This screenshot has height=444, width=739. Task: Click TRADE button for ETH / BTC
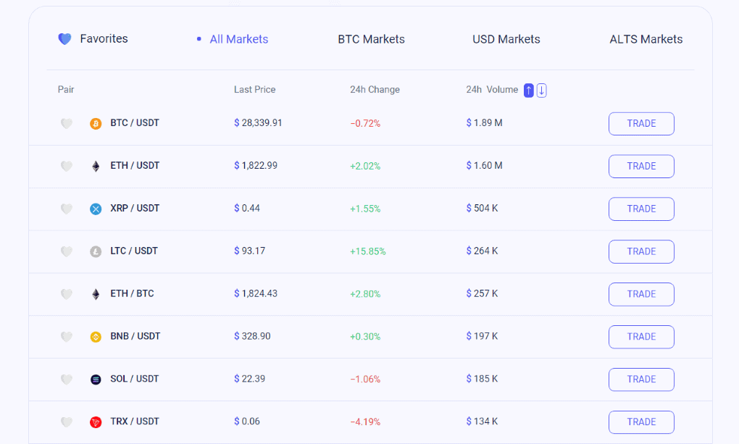tap(641, 294)
